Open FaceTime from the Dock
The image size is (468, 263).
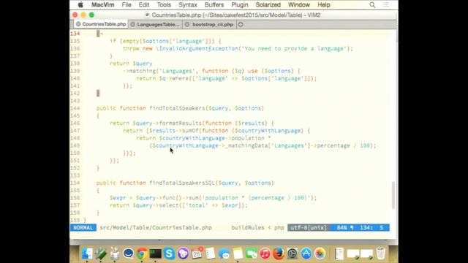click(252, 254)
